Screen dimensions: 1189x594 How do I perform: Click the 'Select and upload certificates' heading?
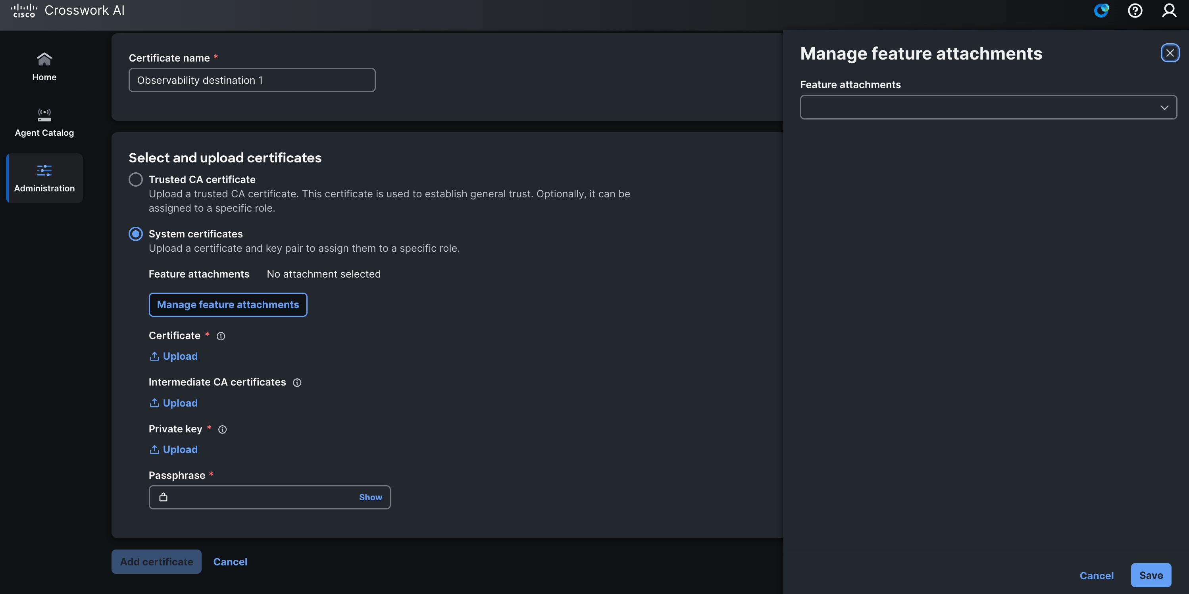coord(225,158)
